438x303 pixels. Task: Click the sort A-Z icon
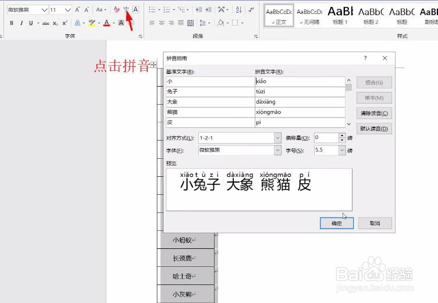click(238, 10)
